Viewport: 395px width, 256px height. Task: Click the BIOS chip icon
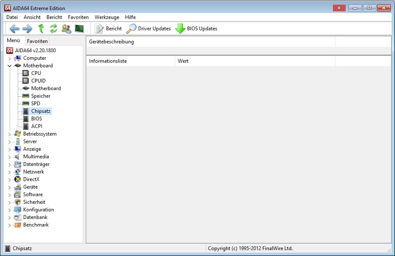point(26,119)
